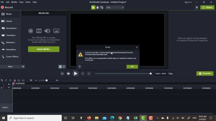The image size is (216, 121).
Task: Open the Properties panel button
Action: point(205,74)
